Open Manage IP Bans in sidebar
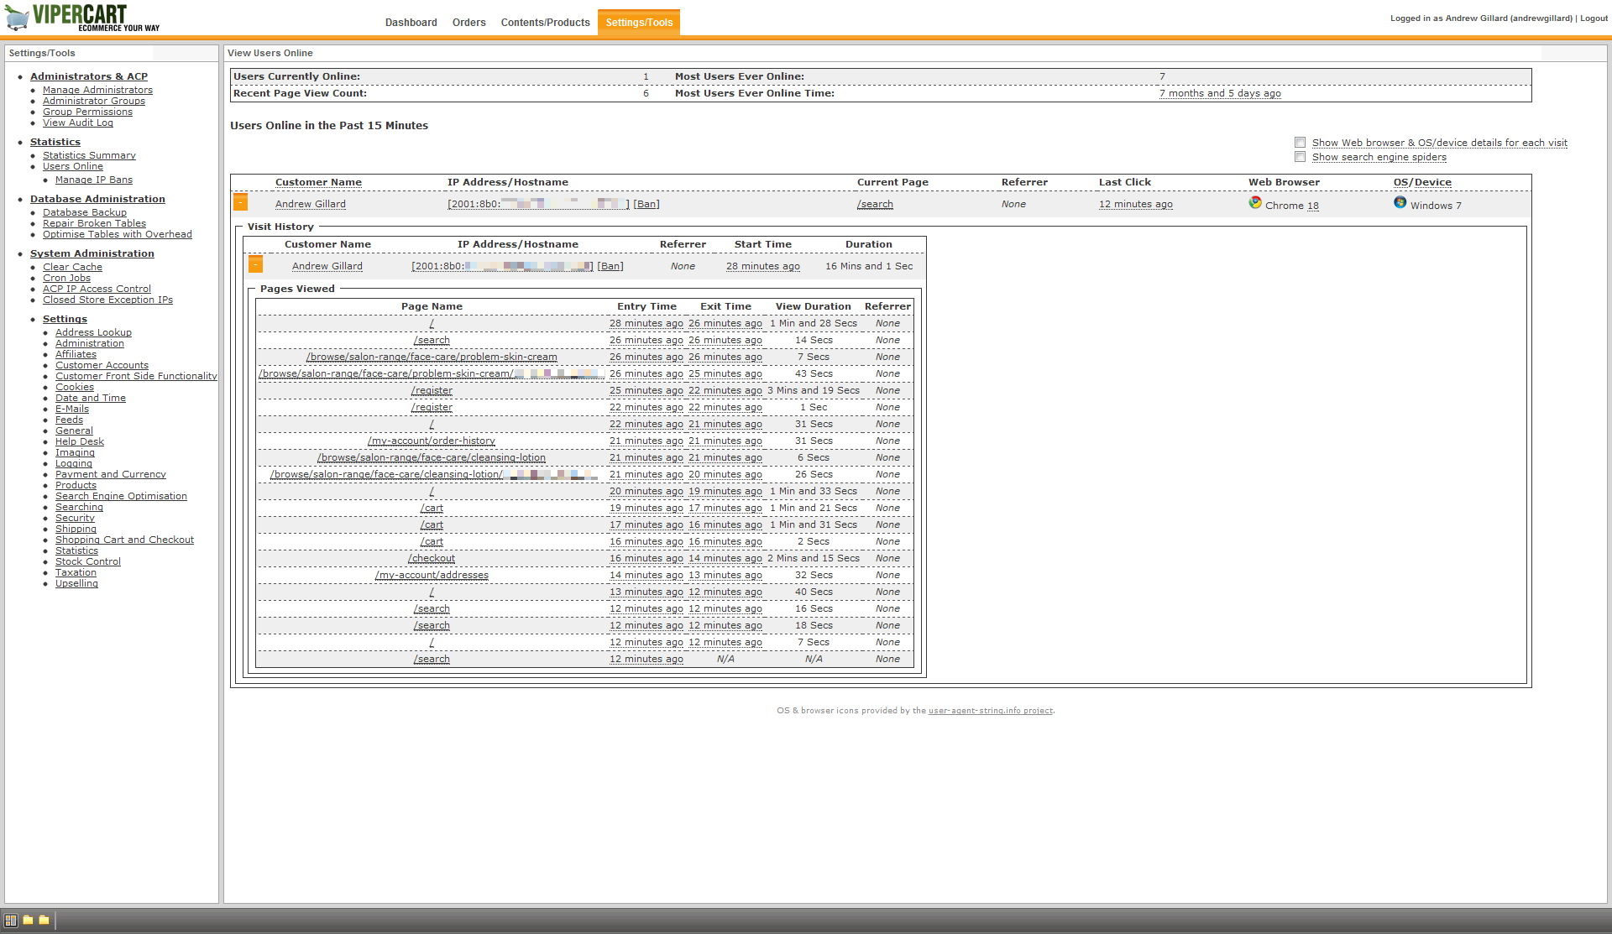 (x=94, y=180)
